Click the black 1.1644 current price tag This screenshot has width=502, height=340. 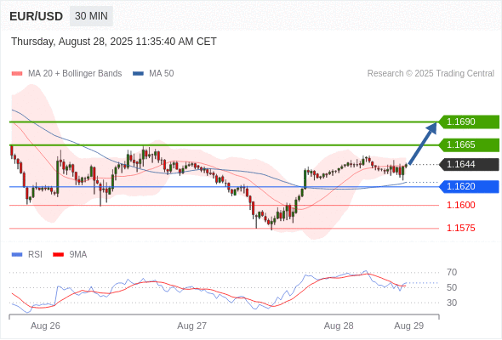[469, 164]
